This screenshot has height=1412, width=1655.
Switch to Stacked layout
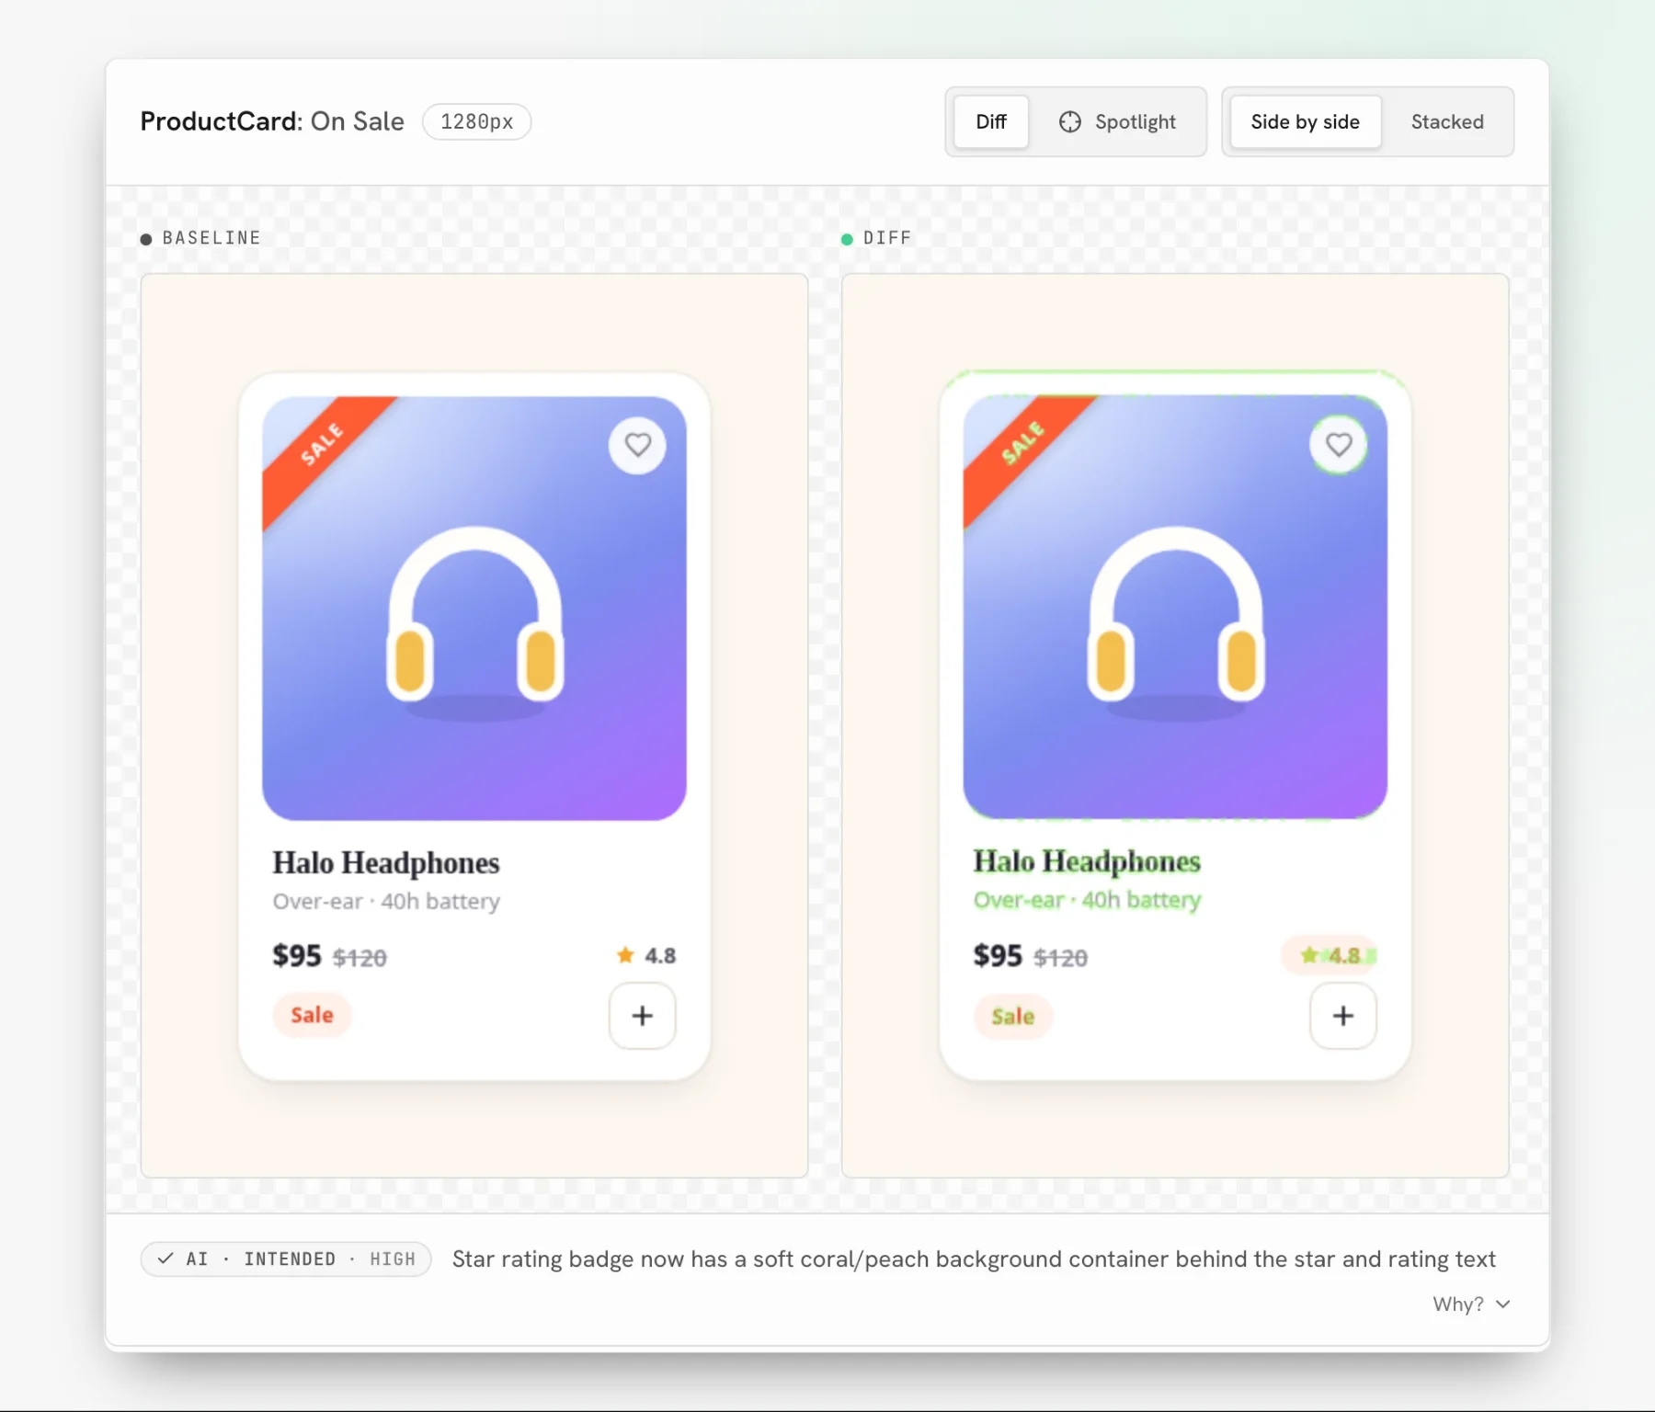coord(1447,121)
